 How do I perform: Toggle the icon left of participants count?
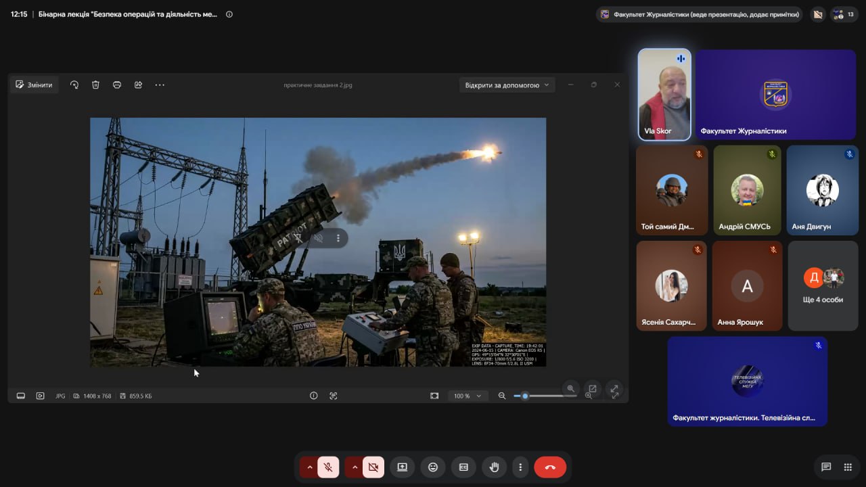click(x=818, y=14)
